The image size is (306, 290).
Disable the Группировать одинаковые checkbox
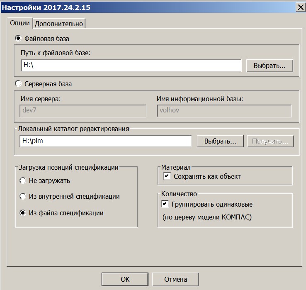pyautogui.click(x=165, y=204)
